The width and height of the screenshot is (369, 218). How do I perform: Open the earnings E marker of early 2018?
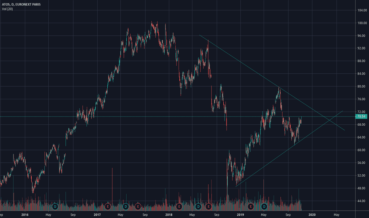(x=179, y=207)
